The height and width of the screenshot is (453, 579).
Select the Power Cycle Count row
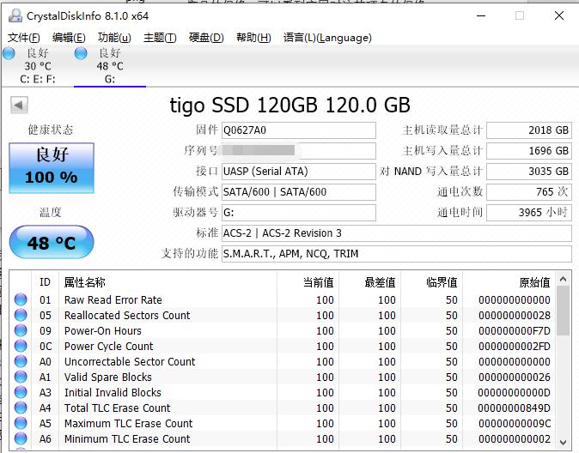283,347
